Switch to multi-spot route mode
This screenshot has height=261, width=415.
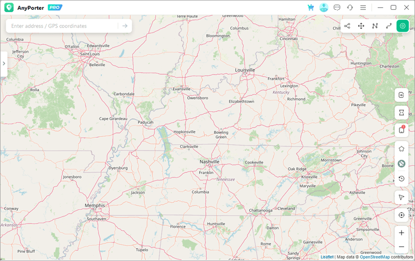(x=375, y=26)
